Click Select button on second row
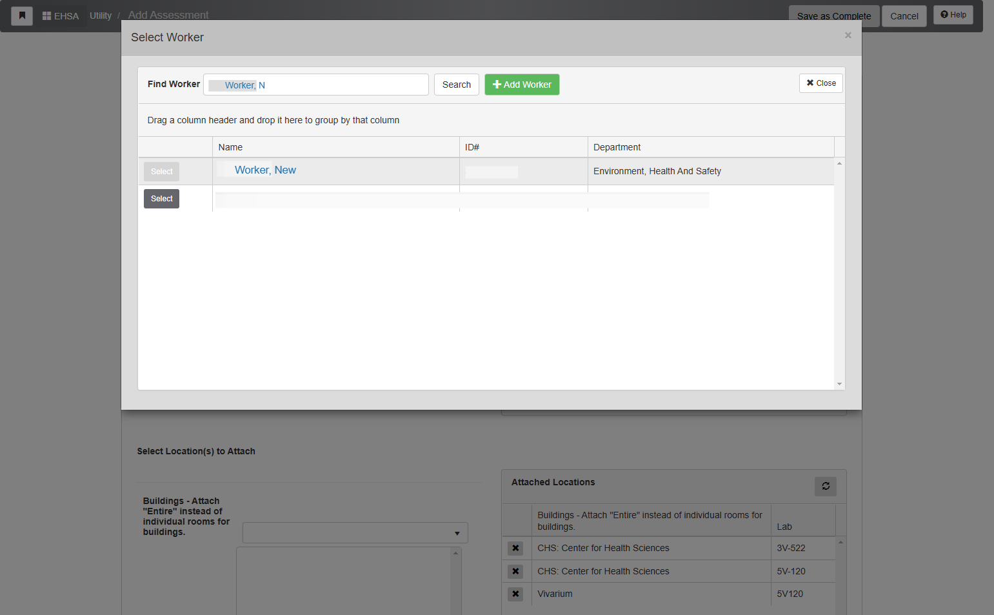 pyautogui.click(x=161, y=199)
